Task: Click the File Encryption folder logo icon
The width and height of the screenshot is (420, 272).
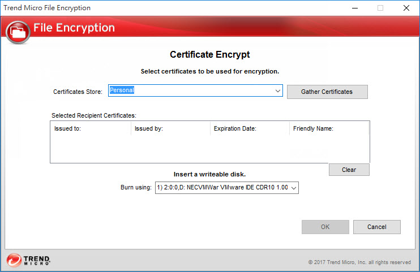Action: pyautogui.click(x=18, y=32)
